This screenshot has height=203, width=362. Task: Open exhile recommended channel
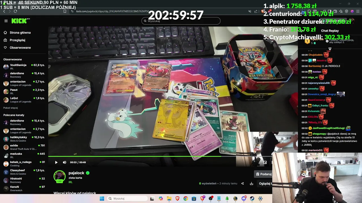click(24, 147)
